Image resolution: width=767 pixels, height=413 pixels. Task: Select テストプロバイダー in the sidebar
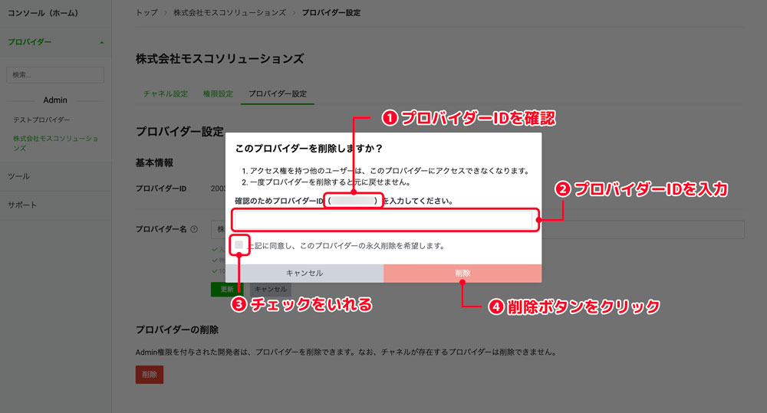click(41, 120)
